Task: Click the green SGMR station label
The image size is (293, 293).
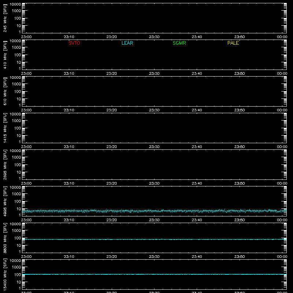Action: [179, 43]
